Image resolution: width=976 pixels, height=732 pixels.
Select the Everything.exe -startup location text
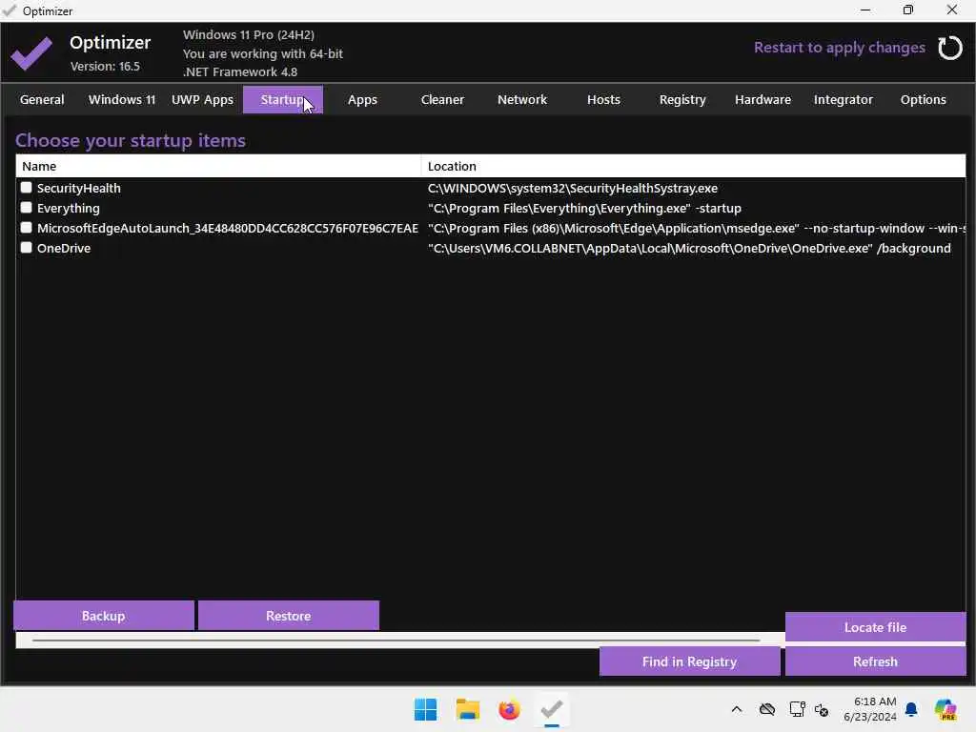[584, 208]
